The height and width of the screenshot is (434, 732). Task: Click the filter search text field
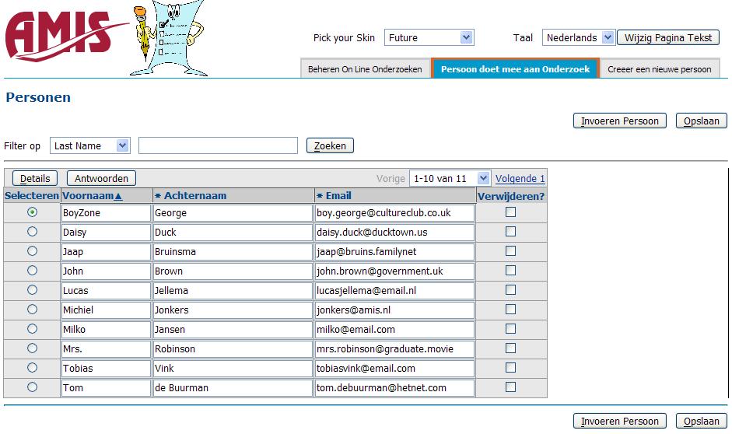click(x=218, y=145)
